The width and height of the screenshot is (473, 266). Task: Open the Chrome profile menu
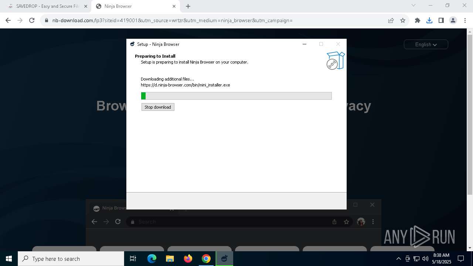[453, 20]
